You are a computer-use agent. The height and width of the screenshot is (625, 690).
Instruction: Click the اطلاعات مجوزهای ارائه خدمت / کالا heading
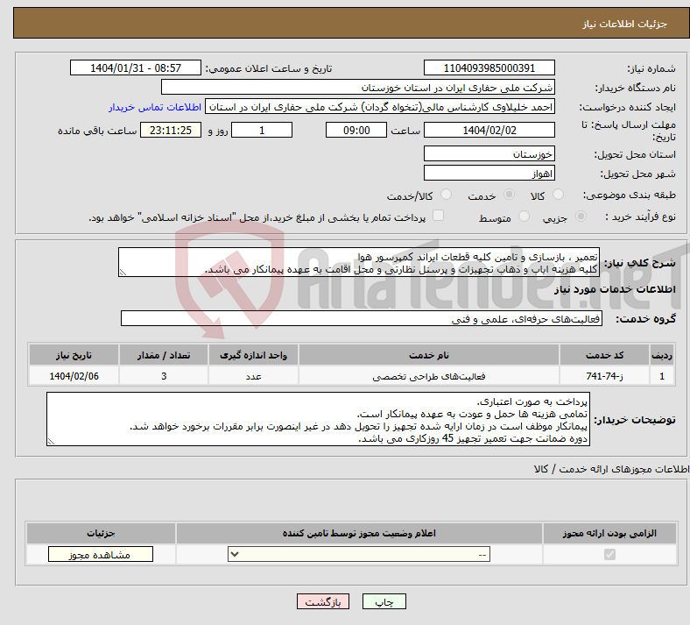(x=612, y=469)
